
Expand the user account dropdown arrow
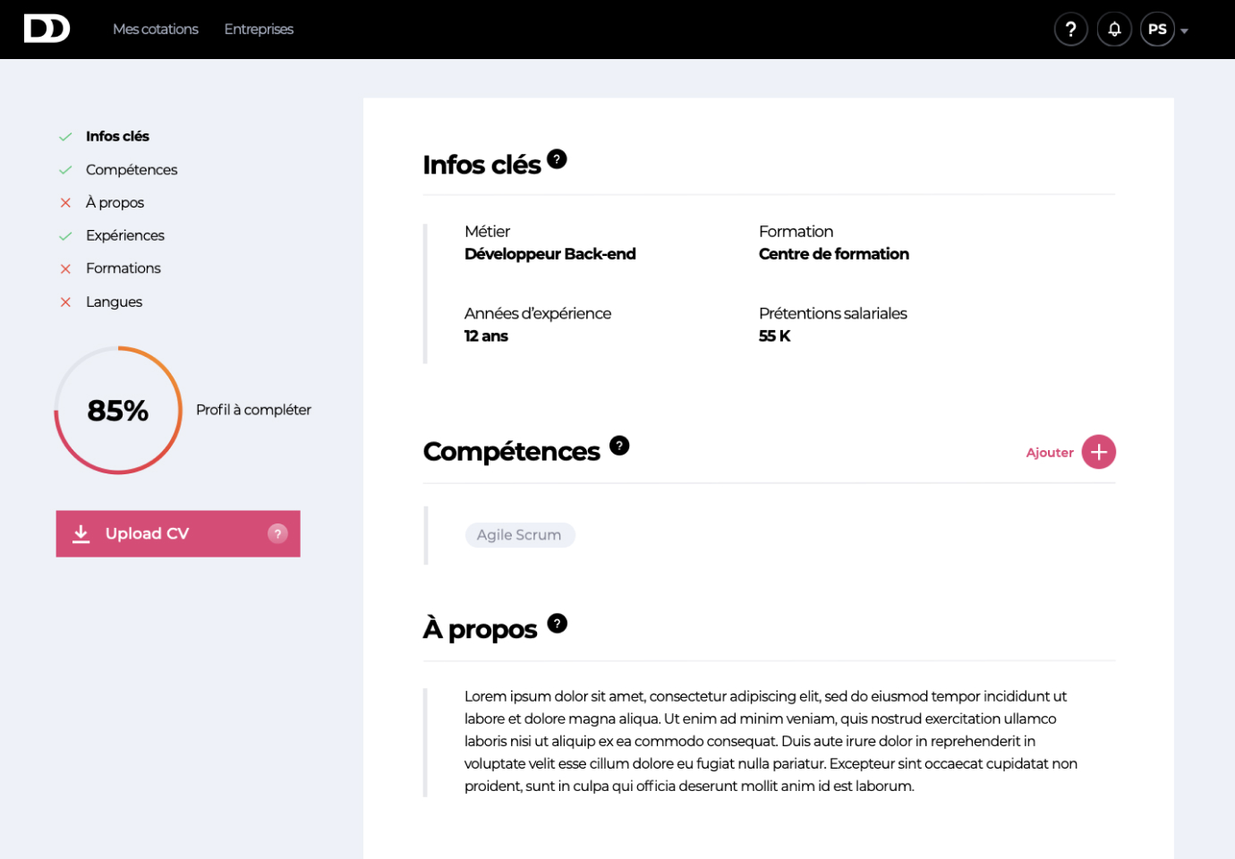point(1185,31)
